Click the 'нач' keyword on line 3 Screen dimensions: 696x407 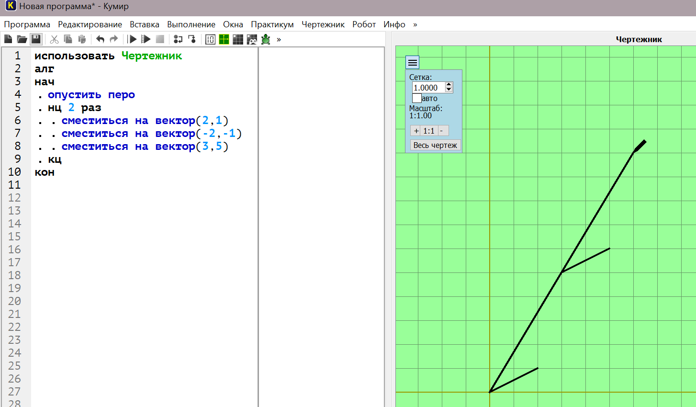45,82
